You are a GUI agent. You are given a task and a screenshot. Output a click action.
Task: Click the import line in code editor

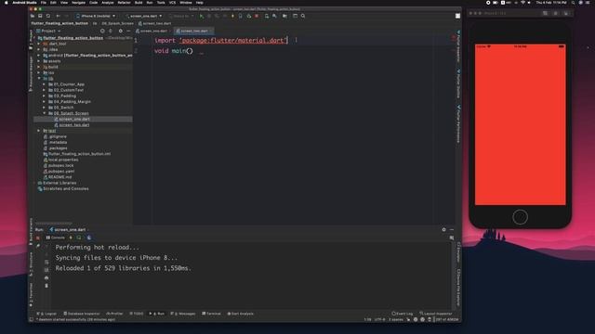[221, 41]
